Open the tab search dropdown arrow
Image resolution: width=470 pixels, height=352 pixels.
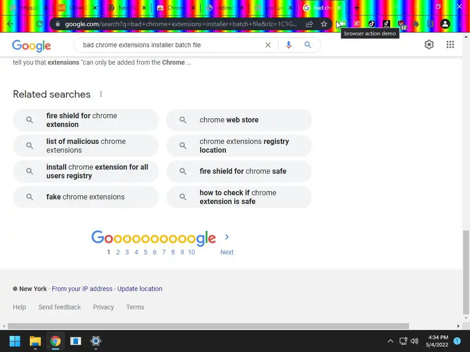(396, 7)
